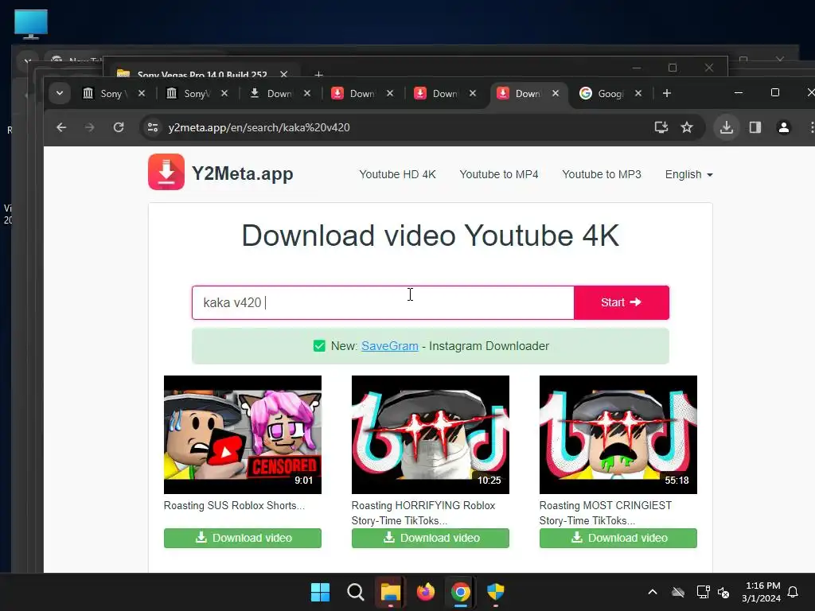Click the install app icon in address bar
Image resolution: width=815 pixels, height=611 pixels.
click(661, 127)
